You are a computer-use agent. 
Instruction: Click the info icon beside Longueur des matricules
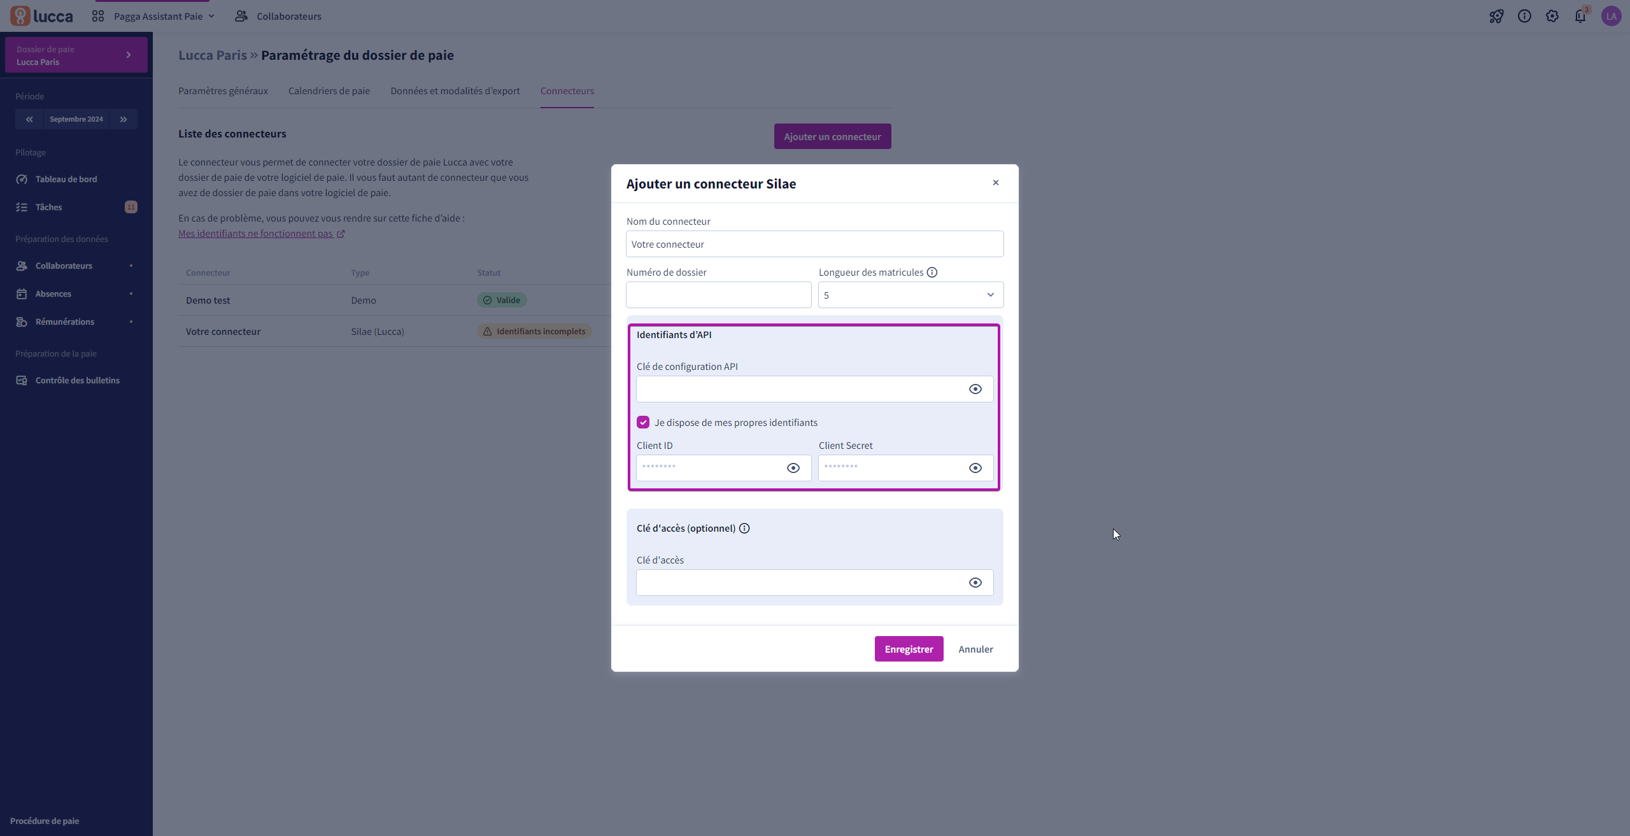[932, 273]
